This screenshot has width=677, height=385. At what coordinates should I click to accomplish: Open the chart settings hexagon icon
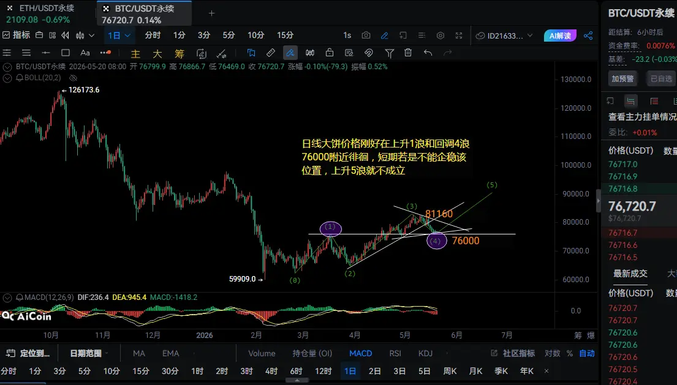pyautogui.click(x=441, y=36)
